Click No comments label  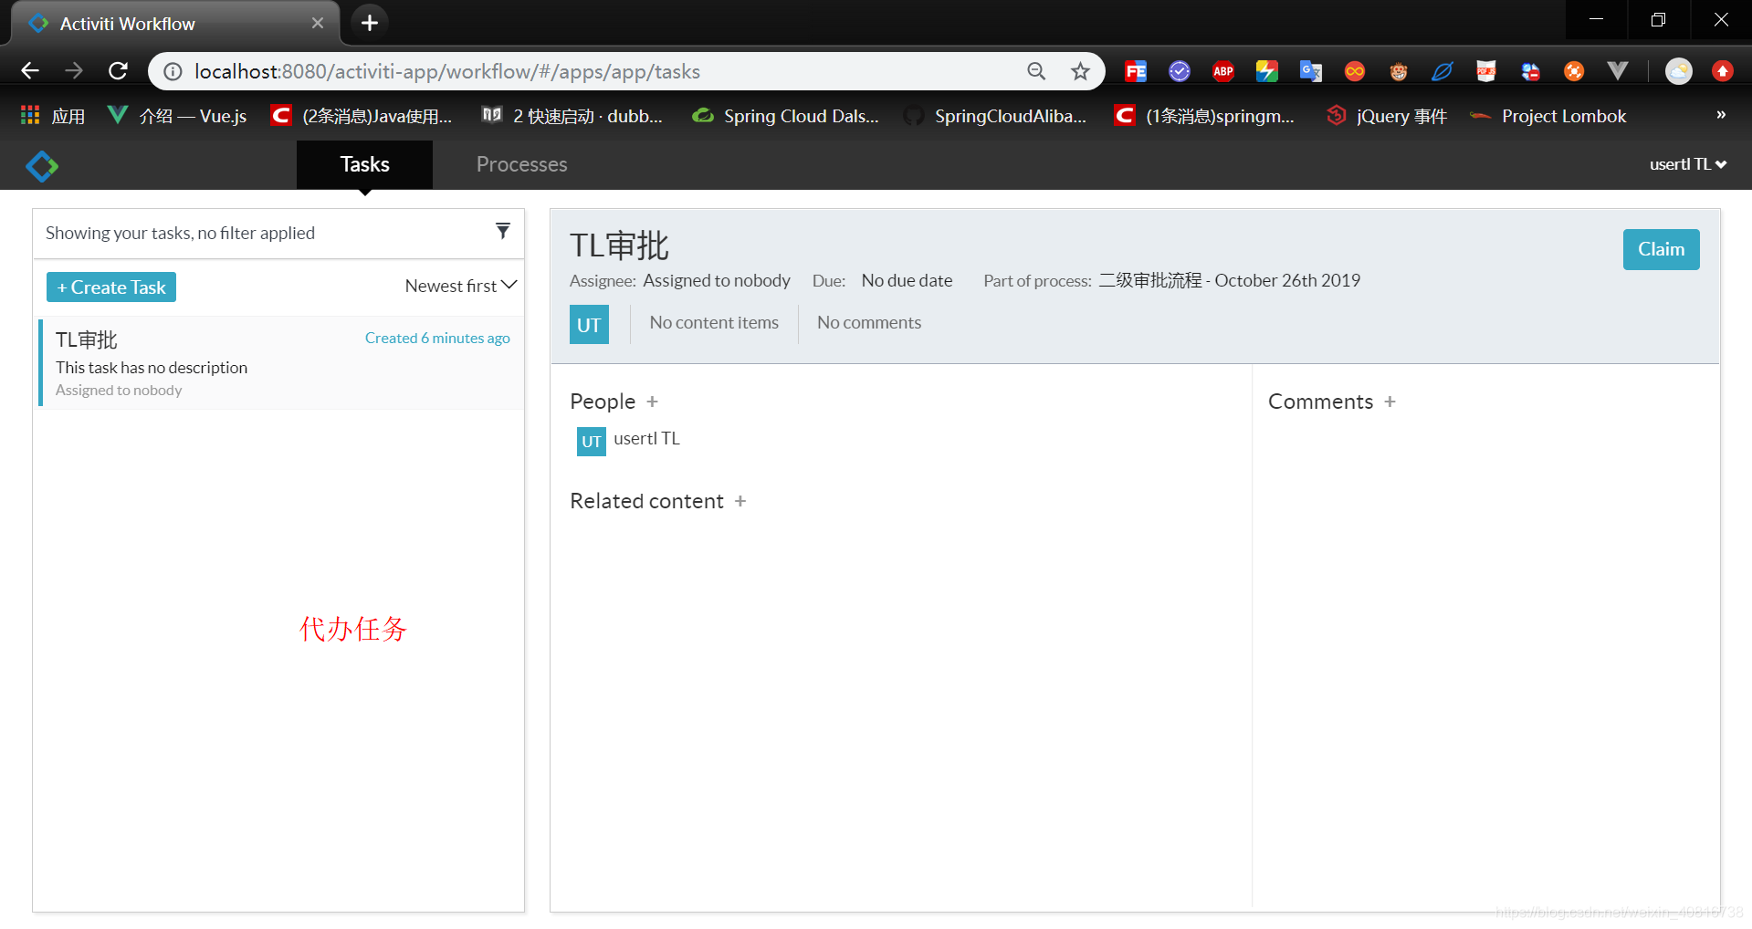[869, 323]
